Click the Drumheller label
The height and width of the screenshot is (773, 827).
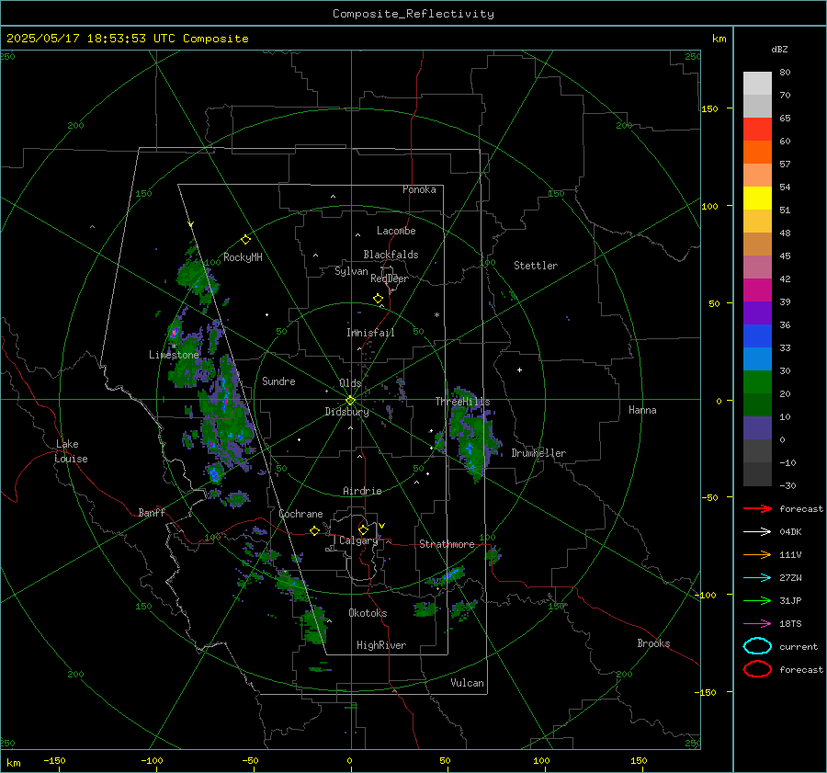(538, 453)
